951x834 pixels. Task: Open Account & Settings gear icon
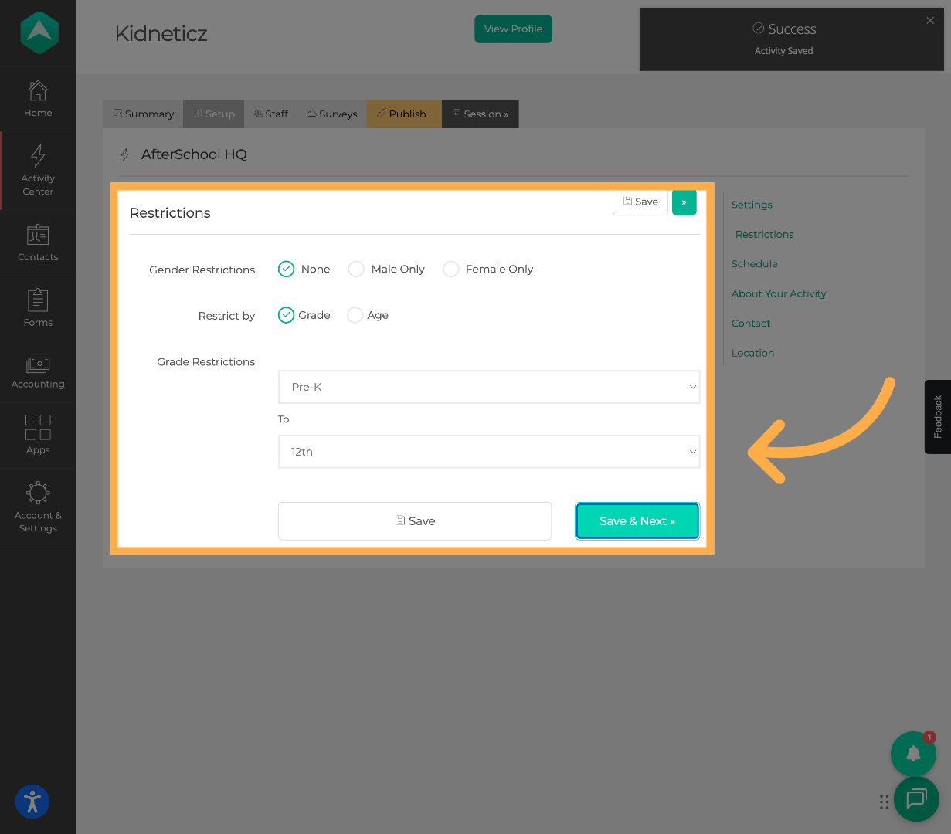(x=38, y=507)
